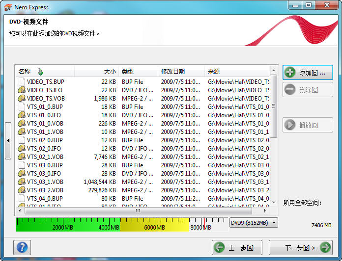
Task: Click the 删除[C] button label
Action: pos(309,90)
